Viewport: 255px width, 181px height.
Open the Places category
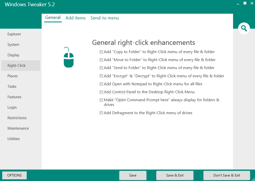click(21, 76)
